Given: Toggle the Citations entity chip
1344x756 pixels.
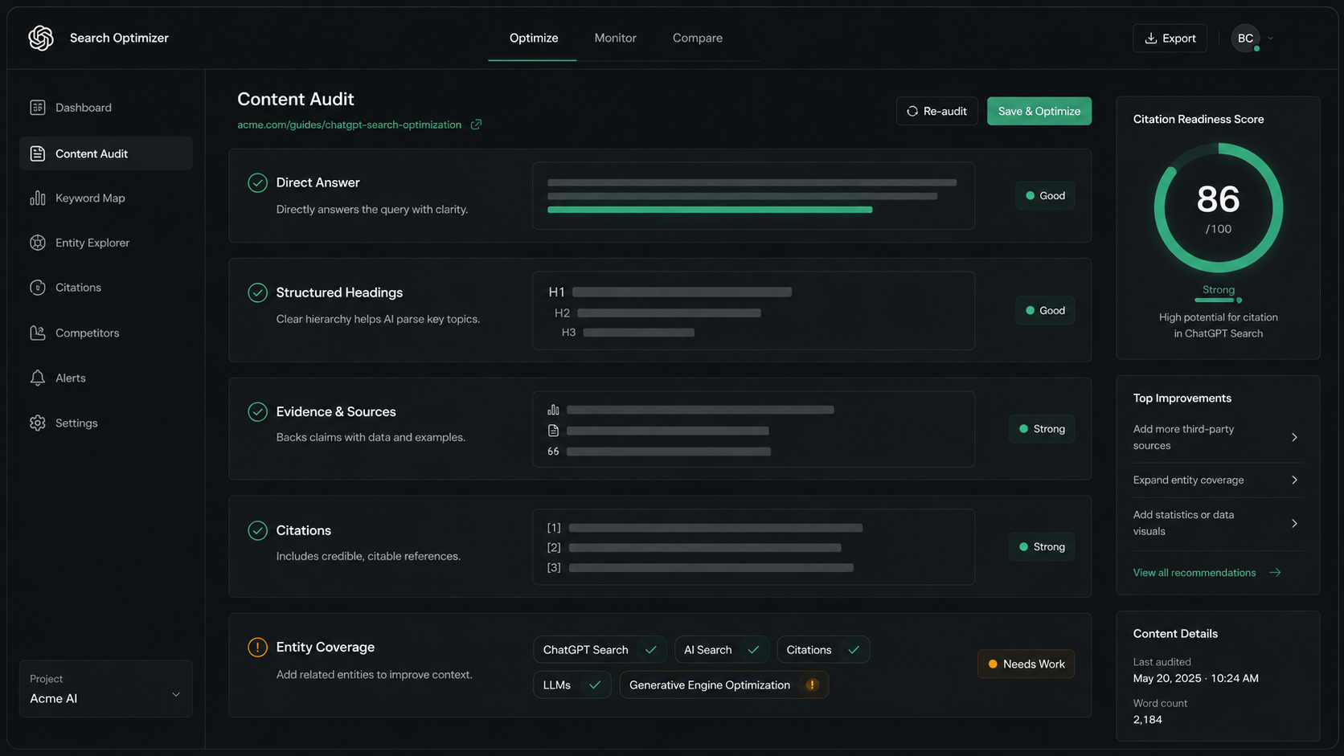Looking at the screenshot, I should click(823, 650).
